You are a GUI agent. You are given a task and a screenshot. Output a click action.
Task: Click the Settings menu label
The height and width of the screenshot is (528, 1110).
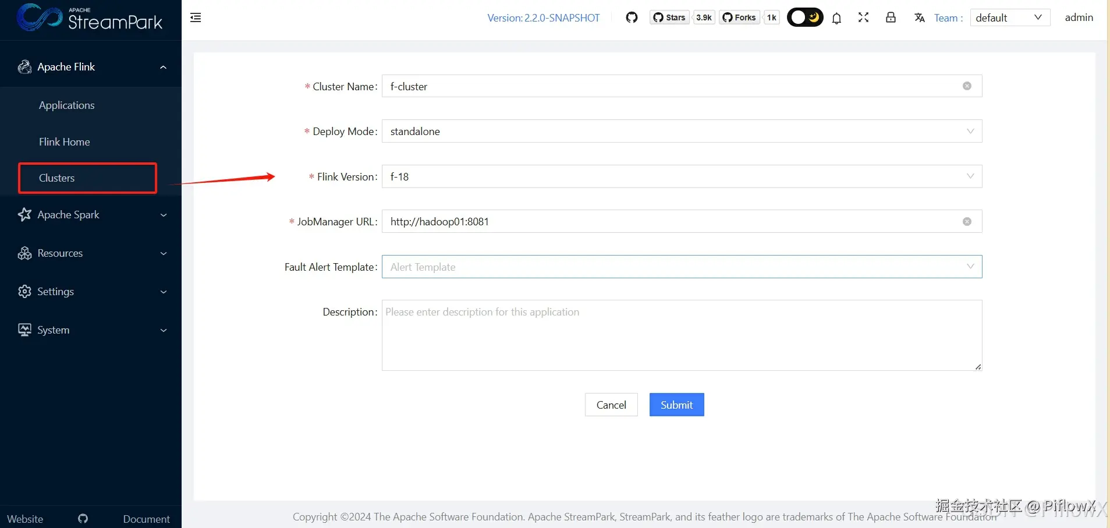tap(55, 292)
